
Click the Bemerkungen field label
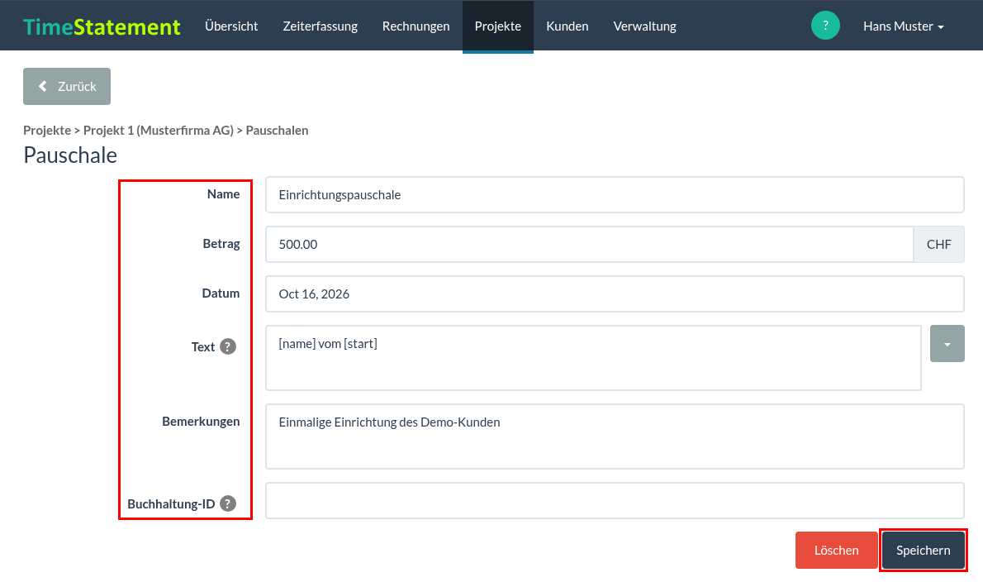(x=201, y=422)
